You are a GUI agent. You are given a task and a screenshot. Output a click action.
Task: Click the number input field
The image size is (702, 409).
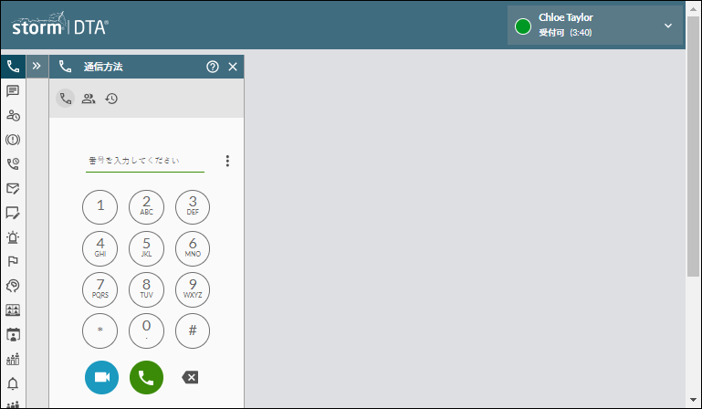(x=145, y=161)
